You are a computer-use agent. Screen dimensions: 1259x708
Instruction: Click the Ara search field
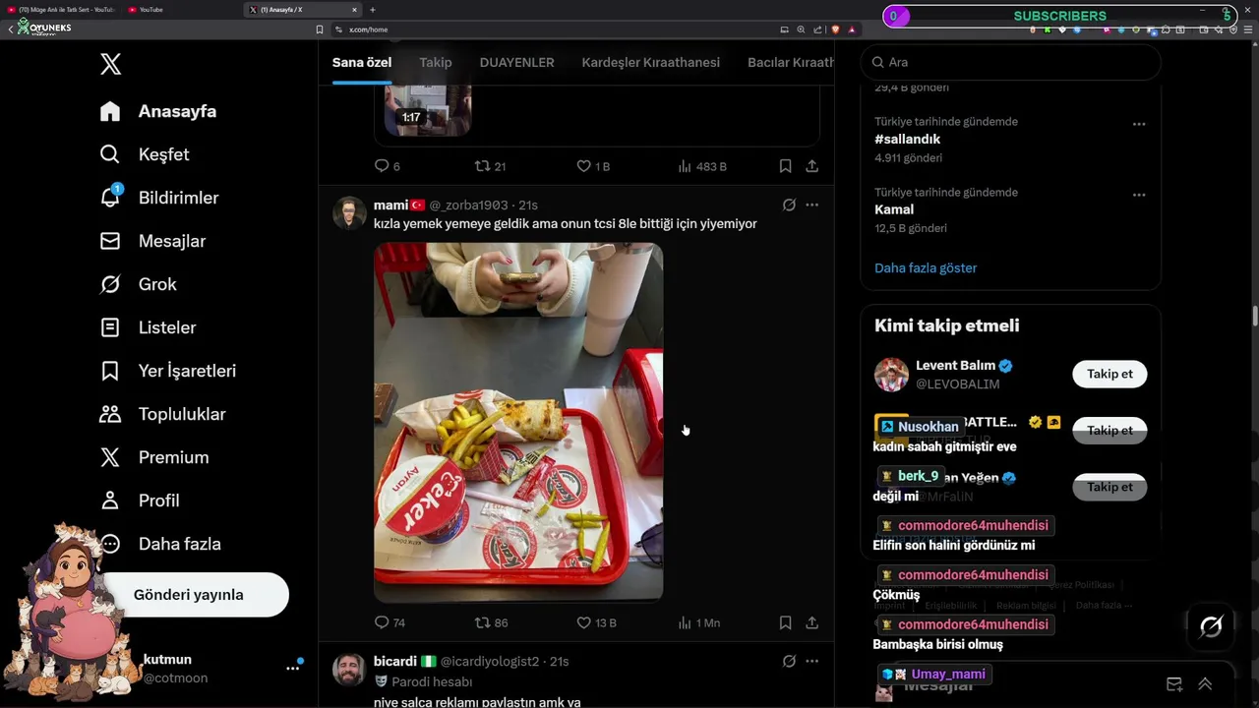(1011, 62)
